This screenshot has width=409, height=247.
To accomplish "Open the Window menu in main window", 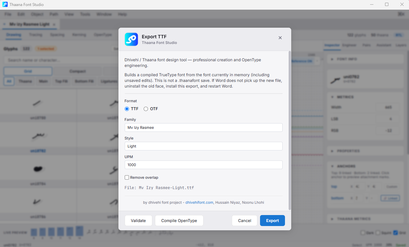I will [104, 14].
